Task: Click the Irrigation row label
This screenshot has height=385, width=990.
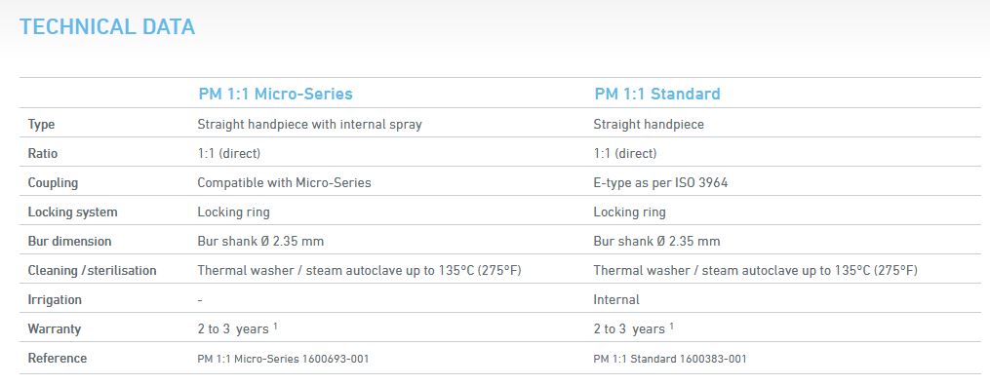Action: [x=55, y=300]
